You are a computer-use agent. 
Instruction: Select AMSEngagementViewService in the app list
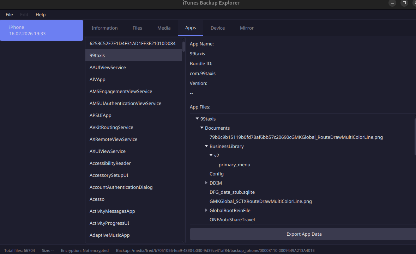click(133, 91)
